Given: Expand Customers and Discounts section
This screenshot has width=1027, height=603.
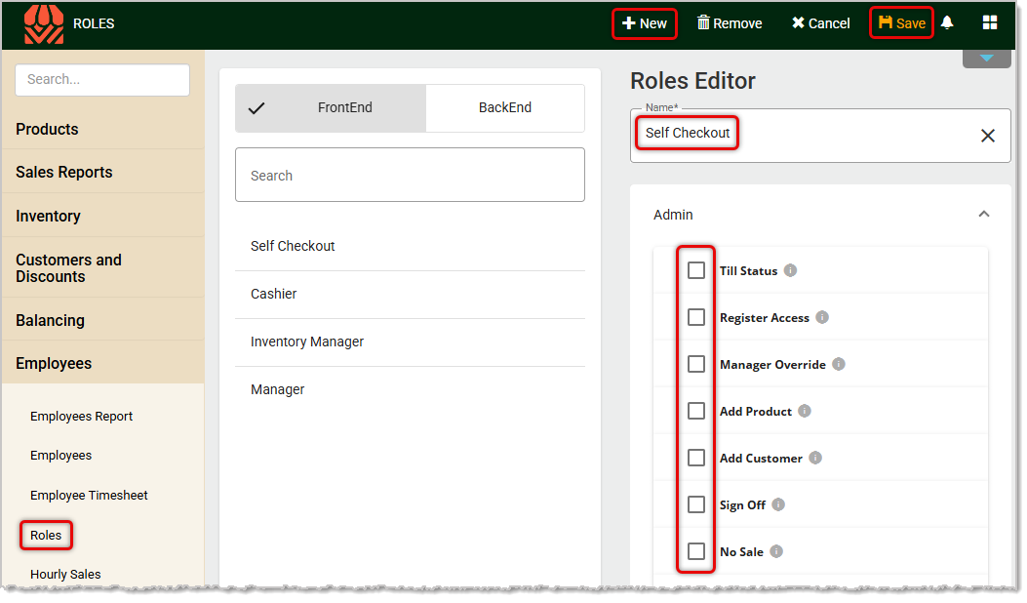Looking at the screenshot, I should point(102,268).
